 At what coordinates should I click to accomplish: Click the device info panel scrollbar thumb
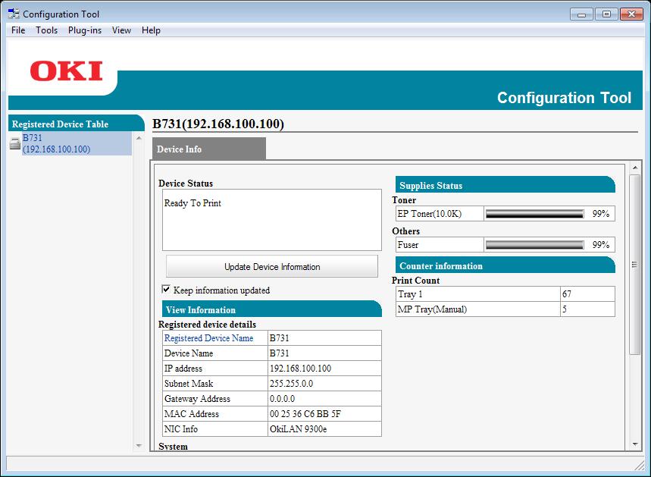pos(635,264)
